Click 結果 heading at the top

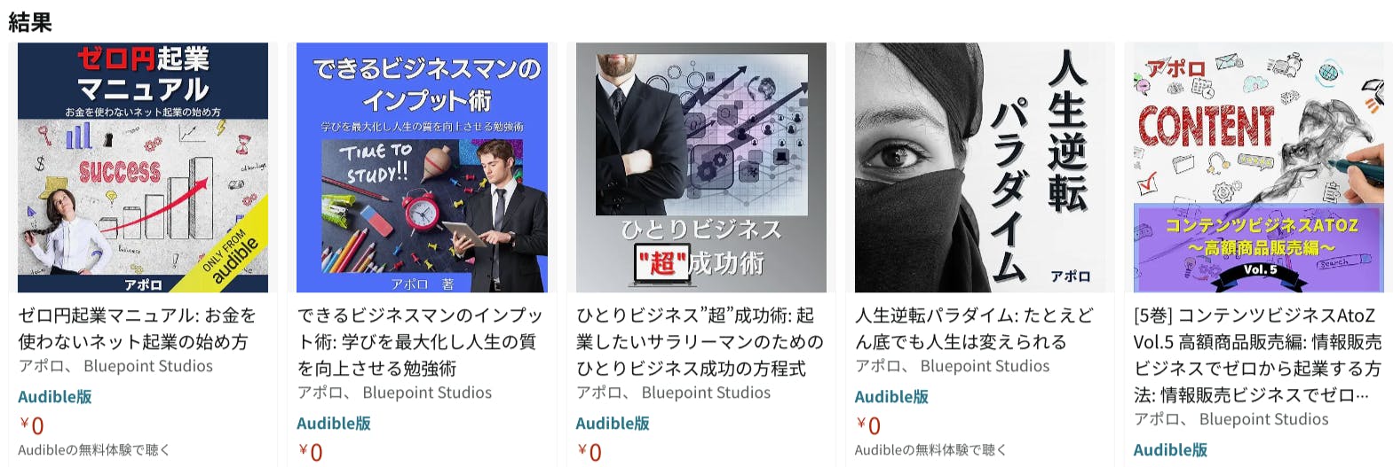pos(30,22)
